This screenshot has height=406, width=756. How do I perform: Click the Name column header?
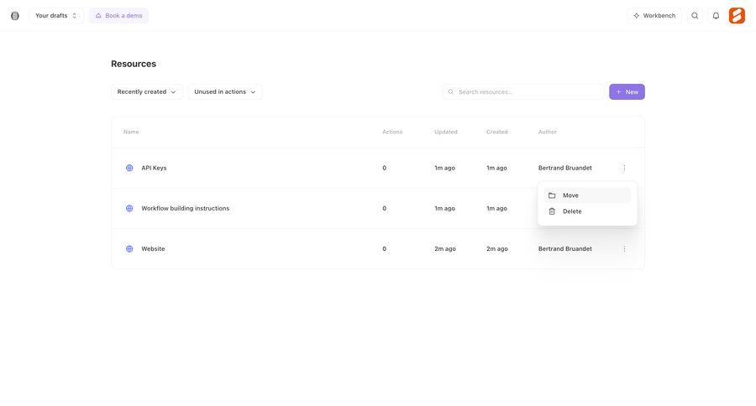tap(131, 132)
